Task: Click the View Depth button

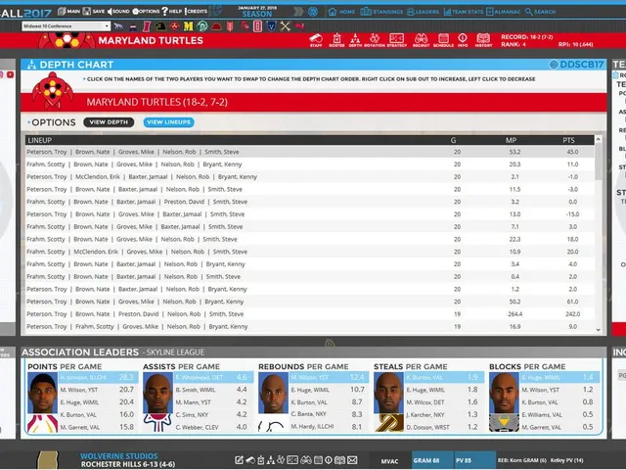Action: (109, 122)
